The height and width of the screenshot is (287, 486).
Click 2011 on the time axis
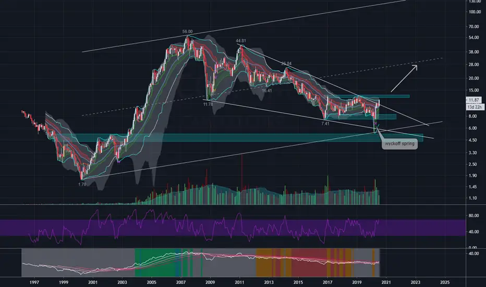coord(239,282)
